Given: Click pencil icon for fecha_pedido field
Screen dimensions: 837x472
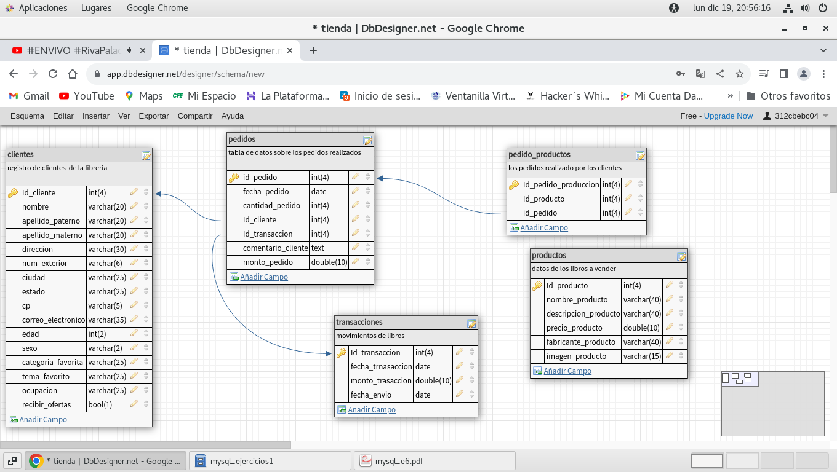Looking at the screenshot, I should point(356,191).
